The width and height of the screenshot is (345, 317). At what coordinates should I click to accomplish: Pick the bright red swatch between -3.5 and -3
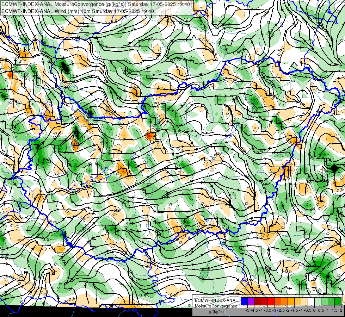coord(271,302)
